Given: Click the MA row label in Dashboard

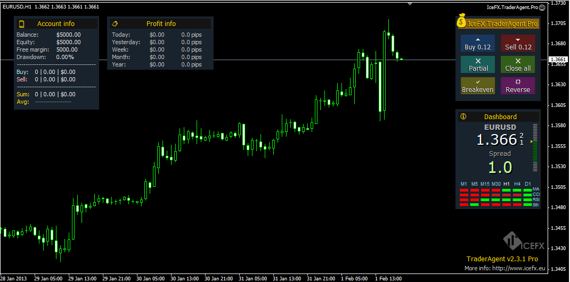Looking at the screenshot, I should (536, 189).
